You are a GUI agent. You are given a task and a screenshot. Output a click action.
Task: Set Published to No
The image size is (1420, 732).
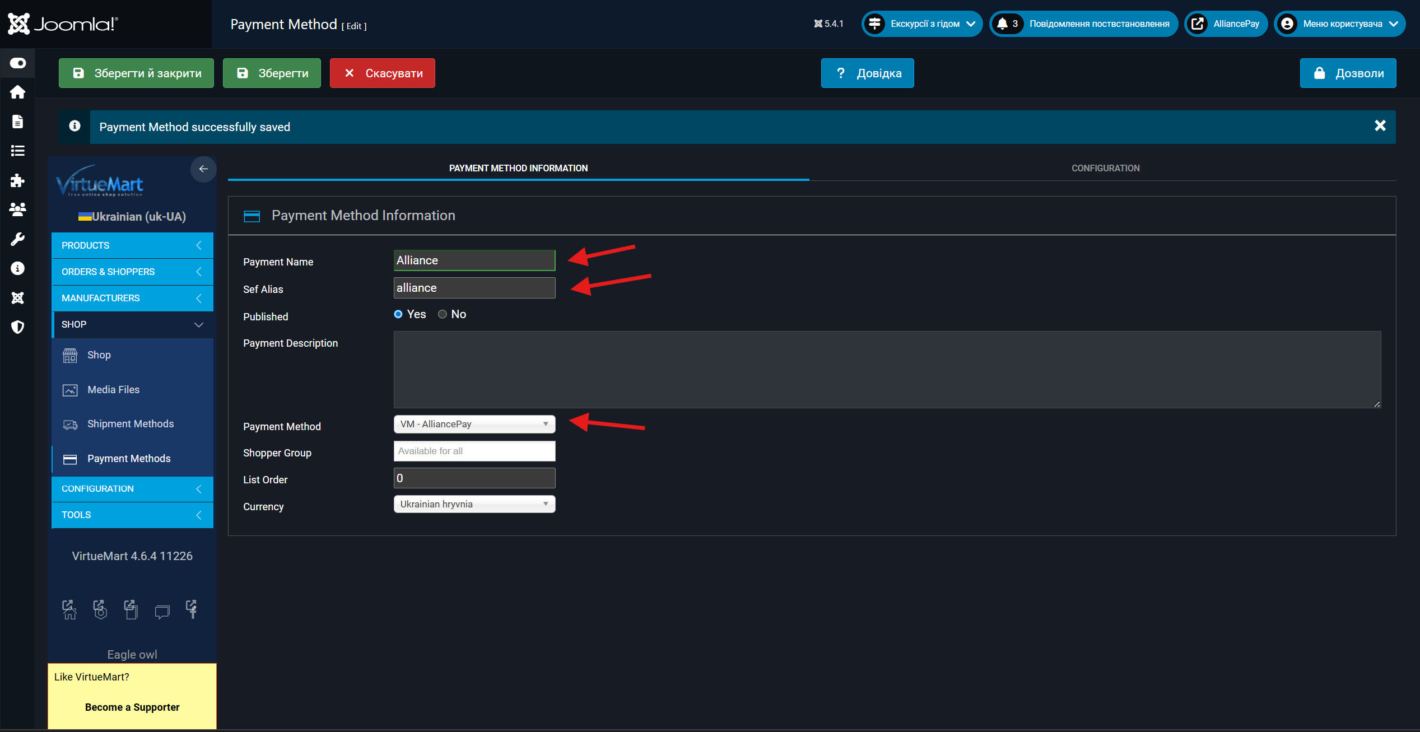point(443,314)
